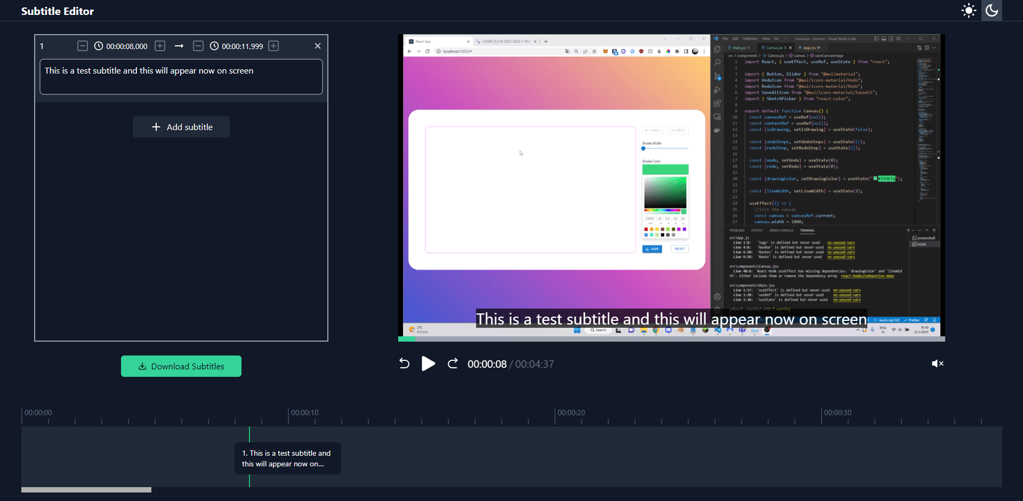Click the mute speaker icon below the video

937,363
